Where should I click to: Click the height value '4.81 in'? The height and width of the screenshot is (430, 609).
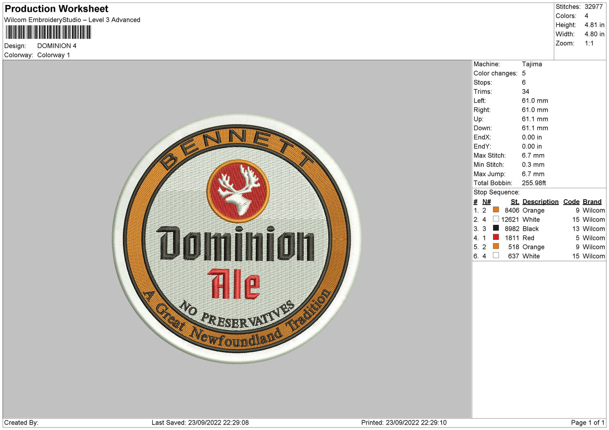click(594, 25)
